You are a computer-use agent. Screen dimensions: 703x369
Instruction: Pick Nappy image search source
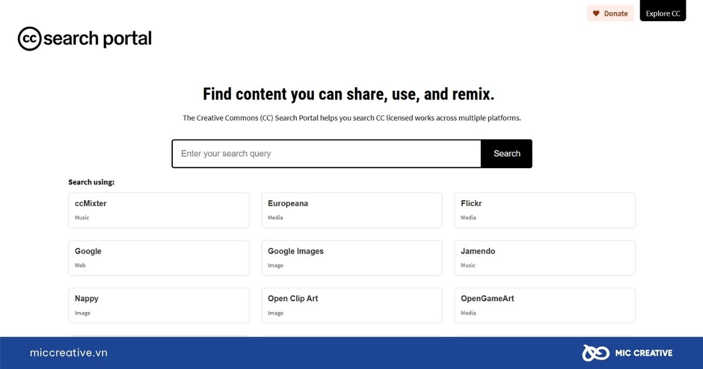(x=159, y=305)
